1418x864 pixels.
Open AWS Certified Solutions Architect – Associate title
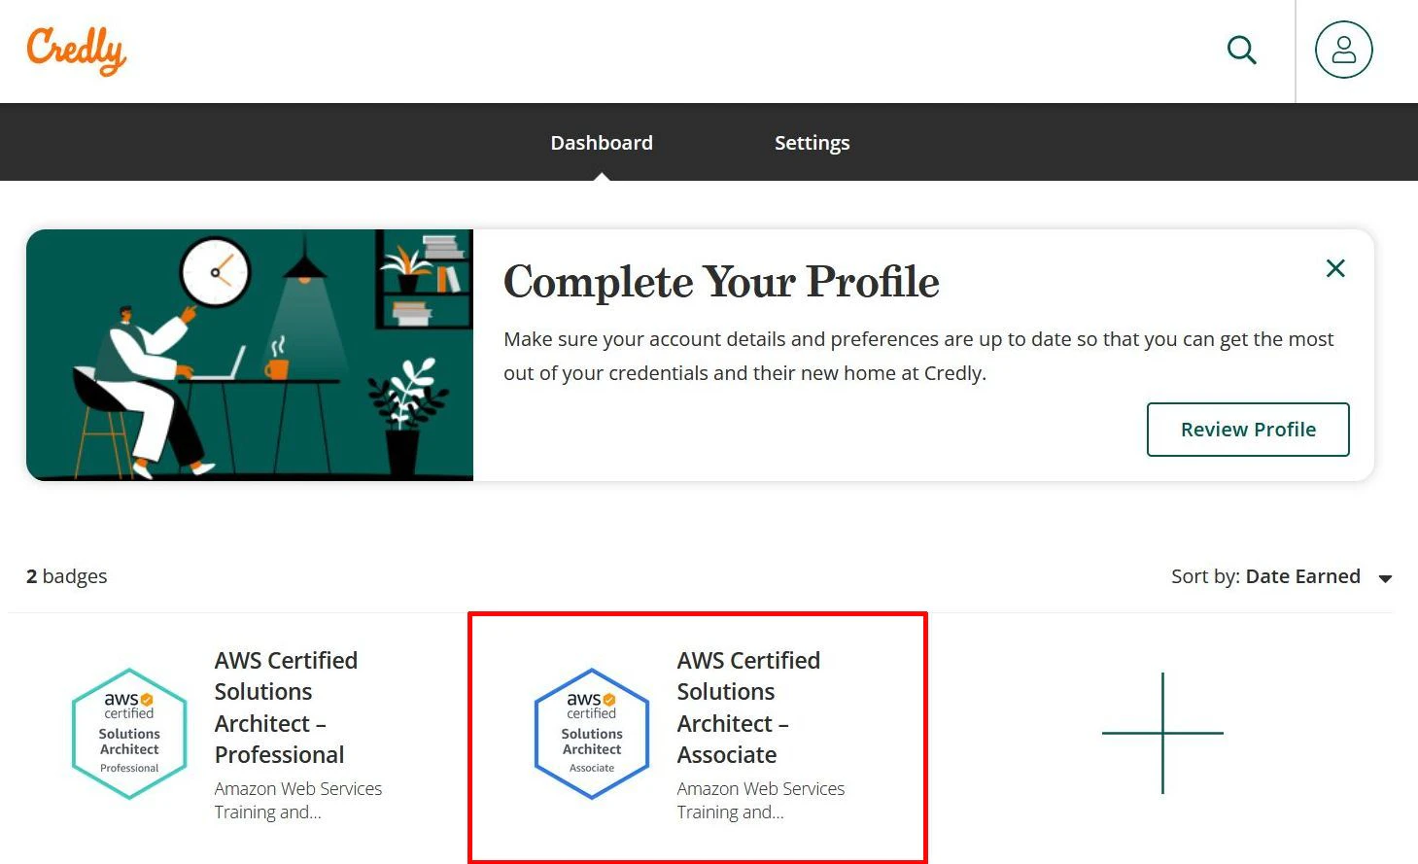click(x=748, y=708)
